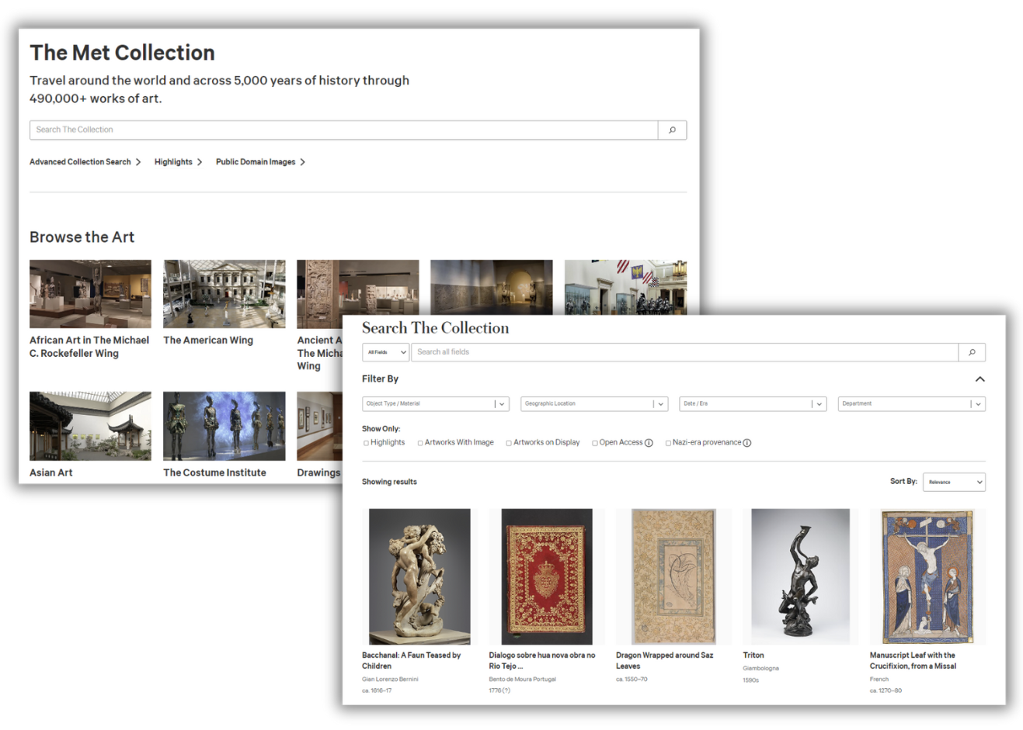Click The Costume Institute mannequins thumbnail

224,426
